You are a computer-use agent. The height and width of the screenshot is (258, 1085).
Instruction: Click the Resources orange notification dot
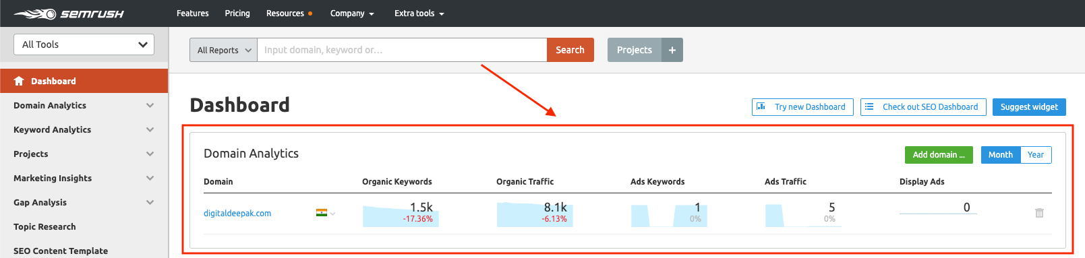pos(310,13)
